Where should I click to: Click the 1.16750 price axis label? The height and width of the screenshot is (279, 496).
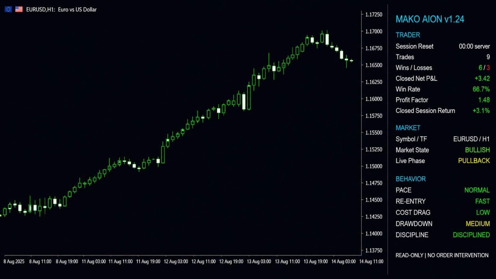[374, 48]
